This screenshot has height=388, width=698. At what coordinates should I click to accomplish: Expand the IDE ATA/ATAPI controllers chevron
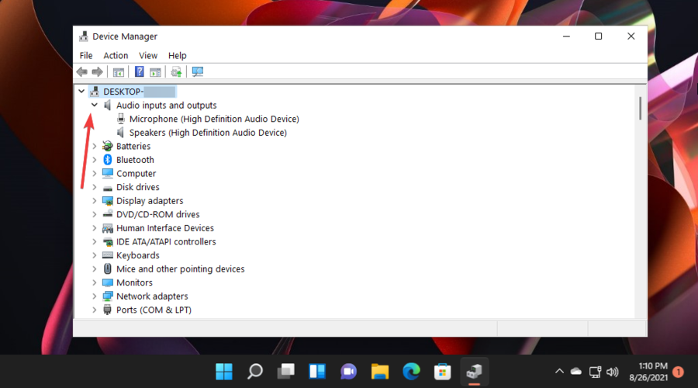click(95, 242)
